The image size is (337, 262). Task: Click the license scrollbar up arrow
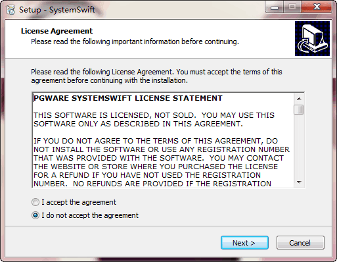[x=299, y=99]
